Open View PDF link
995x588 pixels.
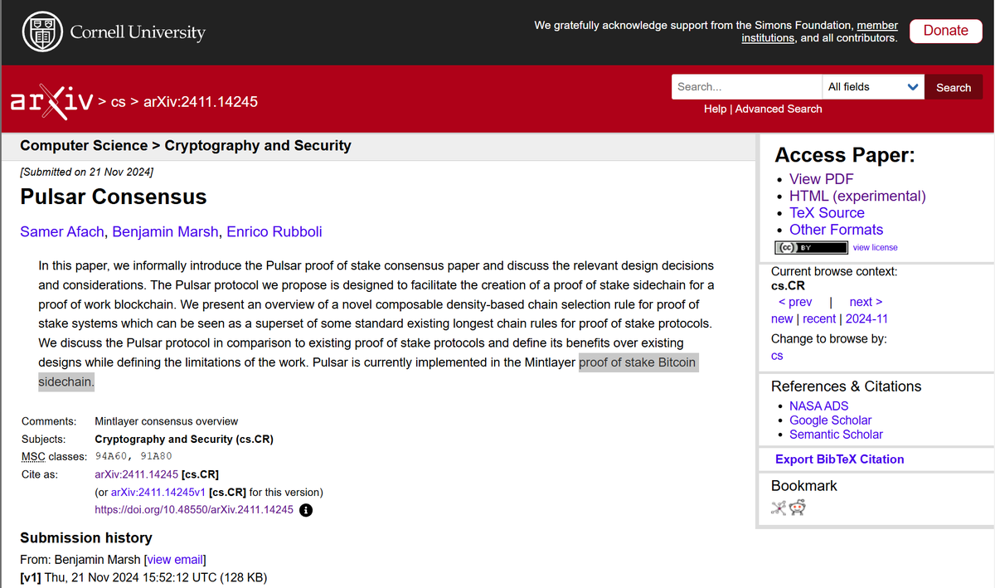click(x=821, y=179)
